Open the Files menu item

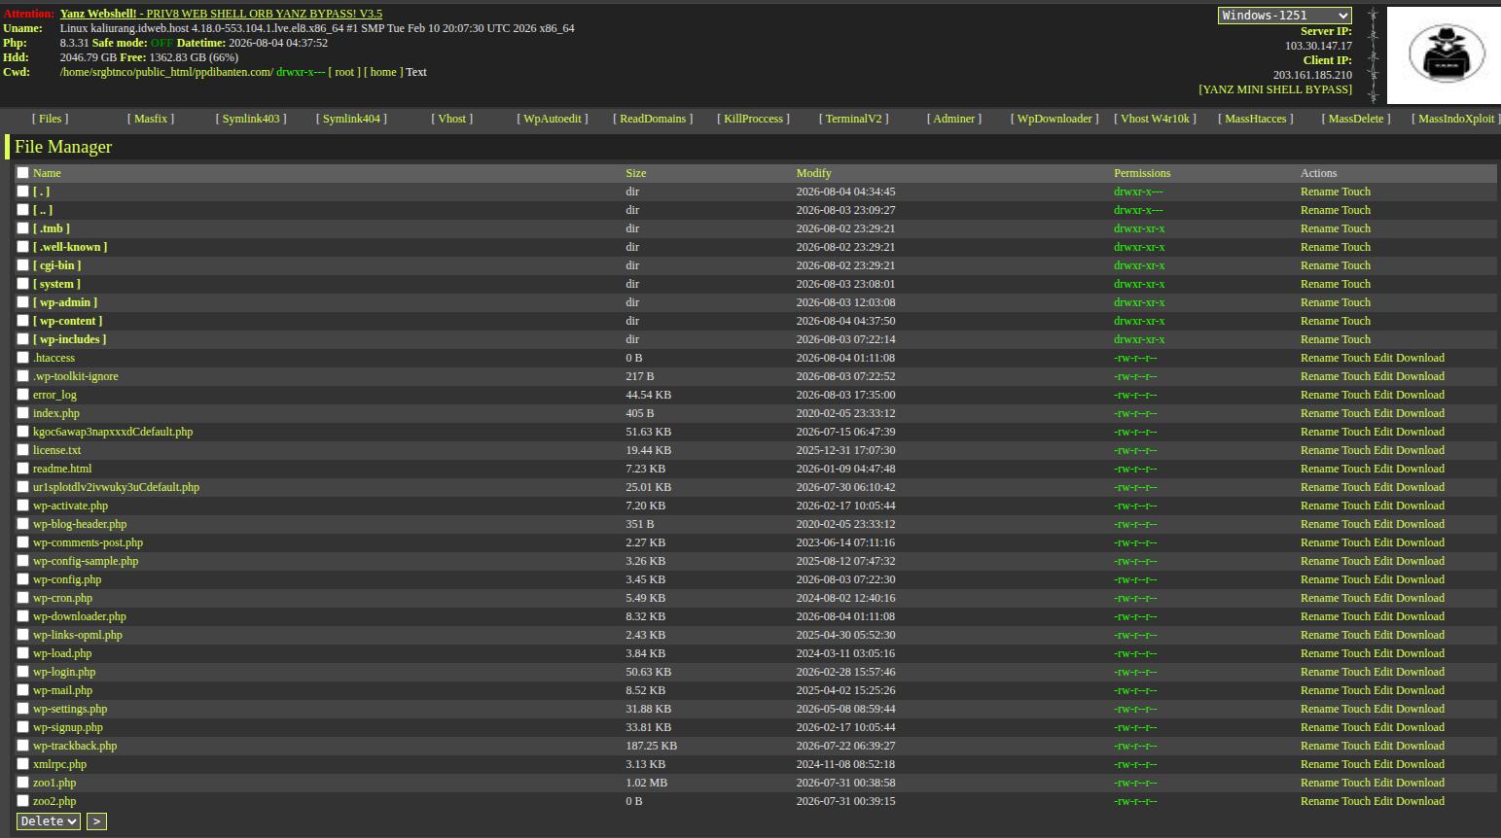point(51,119)
